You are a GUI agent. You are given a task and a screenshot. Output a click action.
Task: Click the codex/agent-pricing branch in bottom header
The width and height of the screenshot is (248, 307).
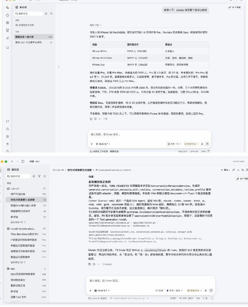pos(114,170)
